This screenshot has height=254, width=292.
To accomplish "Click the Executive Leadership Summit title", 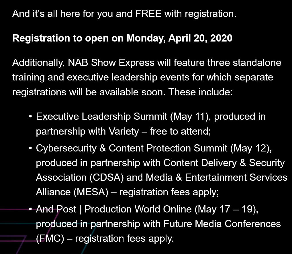I will pyautogui.click(x=101, y=117).
